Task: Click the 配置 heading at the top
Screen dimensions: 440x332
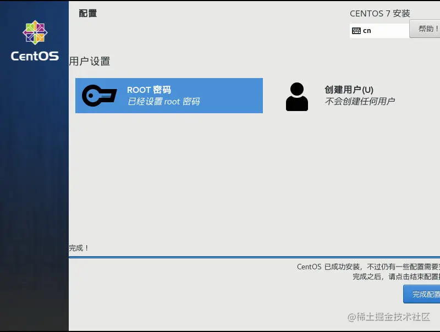Action: tap(88, 13)
